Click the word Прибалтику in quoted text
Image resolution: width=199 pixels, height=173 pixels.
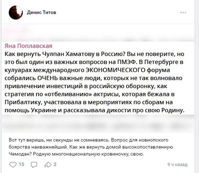pyautogui.click(x=23, y=102)
